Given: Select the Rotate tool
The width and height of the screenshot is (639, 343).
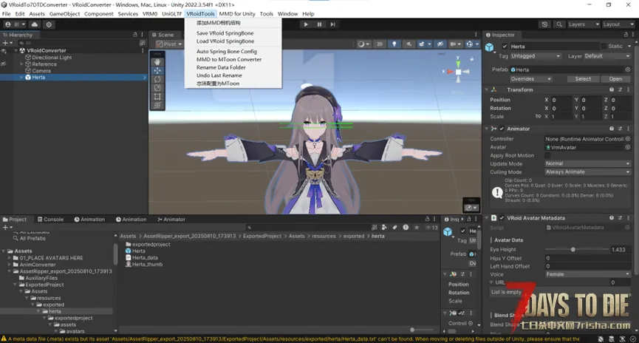Looking at the screenshot, I should point(157,79).
